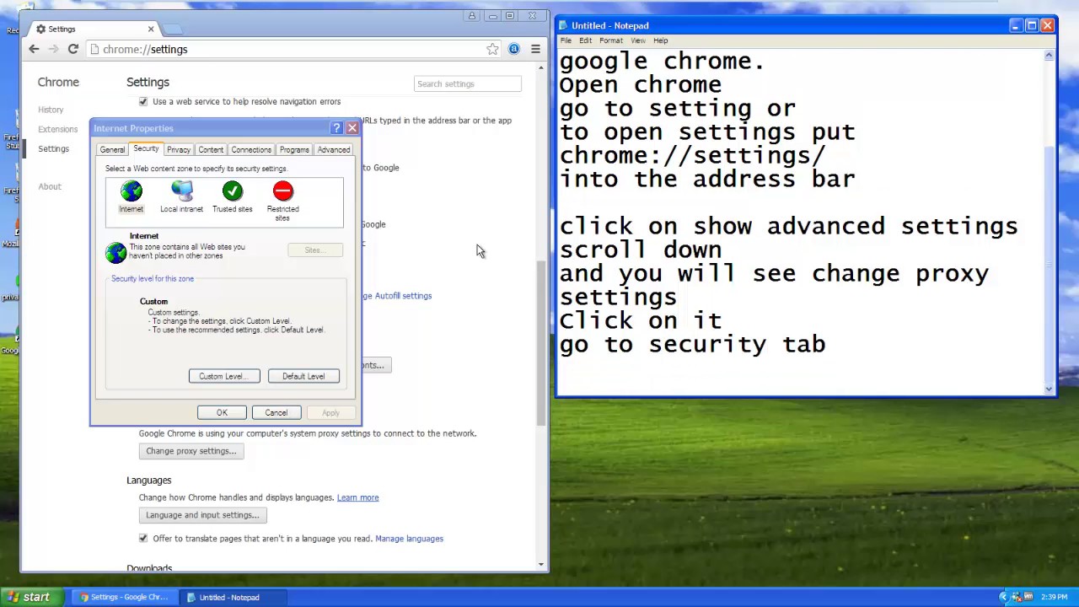The width and height of the screenshot is (1079, 607).
Task: Click Default Level button
Action: pos(303,376)
